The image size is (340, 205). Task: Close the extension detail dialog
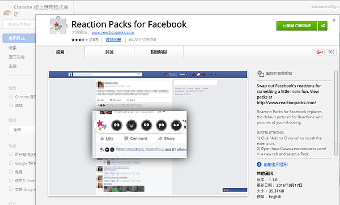[334, 20]
